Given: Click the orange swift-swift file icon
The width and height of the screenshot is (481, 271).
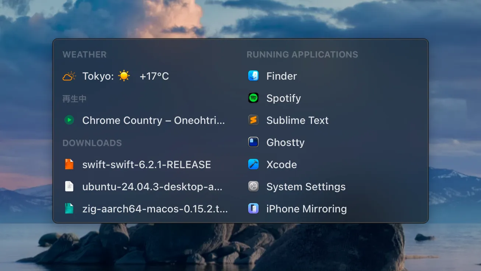Looking at the screenshot, I should 69,164.
